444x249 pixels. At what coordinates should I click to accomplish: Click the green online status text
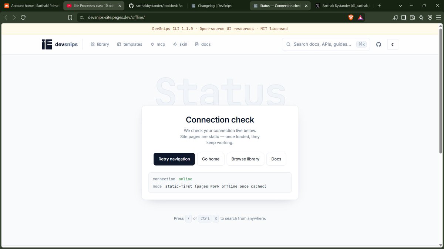point(185,179)
